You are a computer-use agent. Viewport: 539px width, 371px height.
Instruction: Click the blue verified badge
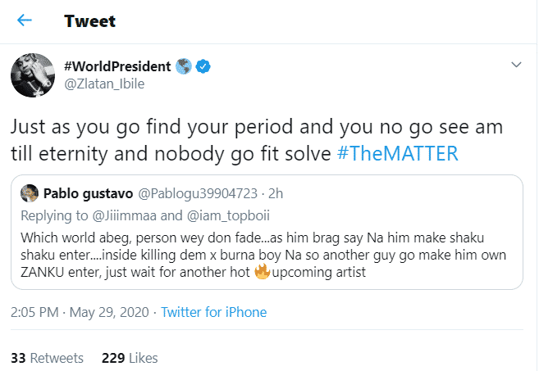[x=204, y=65]
